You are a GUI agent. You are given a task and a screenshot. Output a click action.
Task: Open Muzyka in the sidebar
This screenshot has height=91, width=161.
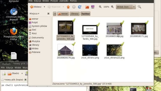(x=34, y=41)
